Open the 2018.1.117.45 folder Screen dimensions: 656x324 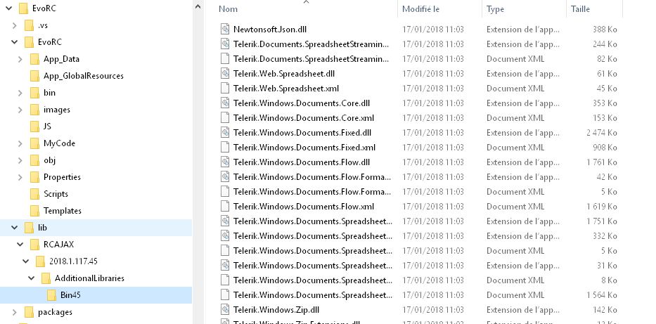[73, 261]
